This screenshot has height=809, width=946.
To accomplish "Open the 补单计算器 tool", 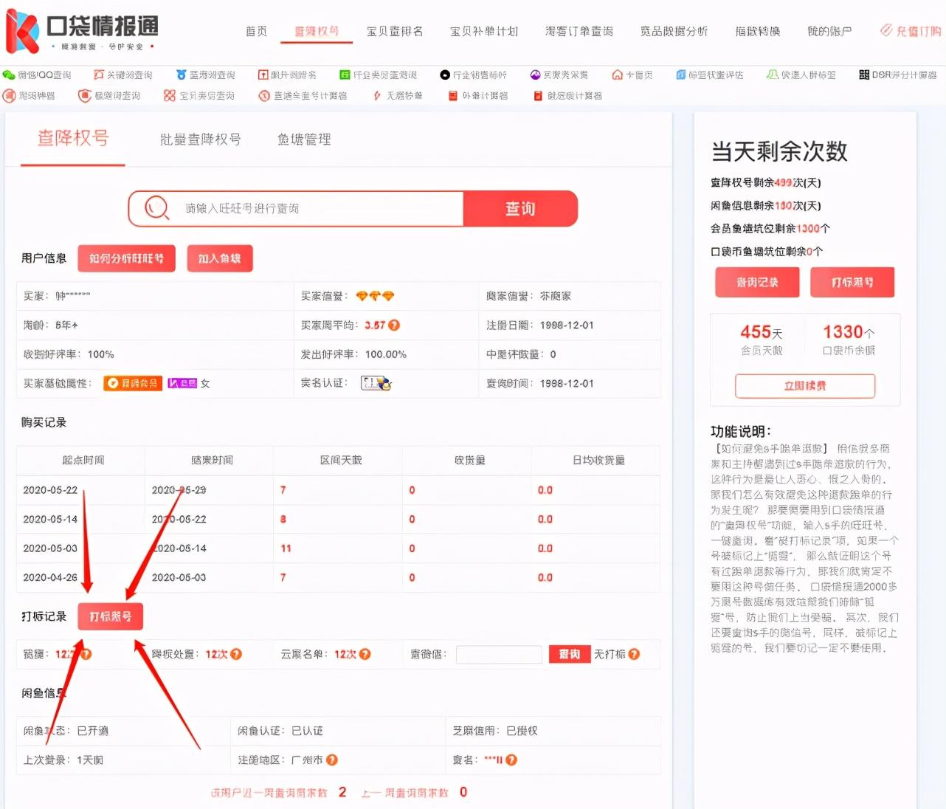I will (480, 95).
